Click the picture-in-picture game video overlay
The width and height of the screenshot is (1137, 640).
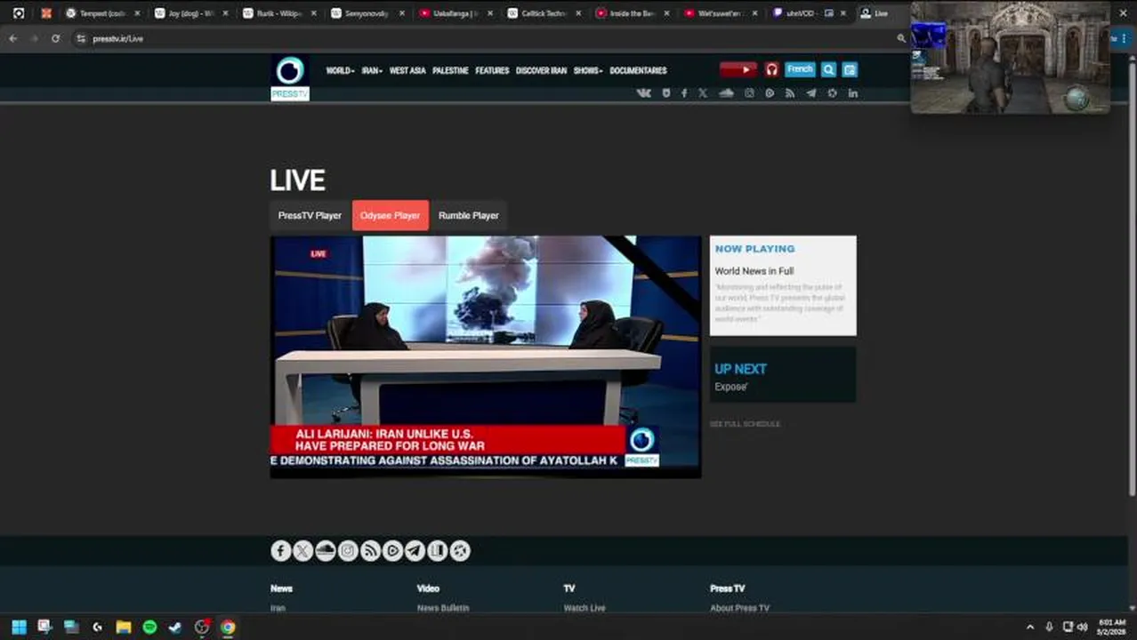(1010, 57)
